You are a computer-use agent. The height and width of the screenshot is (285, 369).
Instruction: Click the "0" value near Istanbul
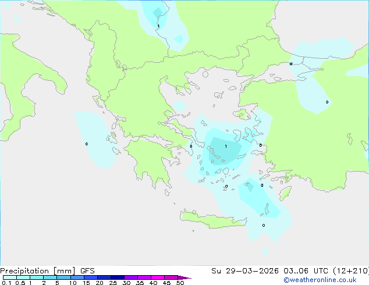pyautogui.click(x=291, y=64)
